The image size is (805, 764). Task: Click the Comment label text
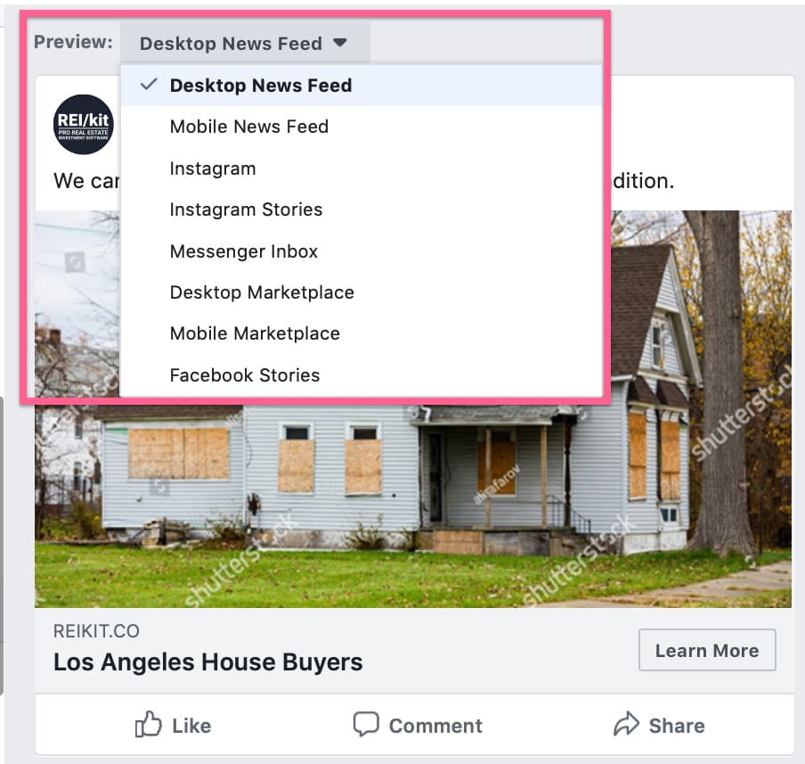pyautogui.click(x=435, y=726)
